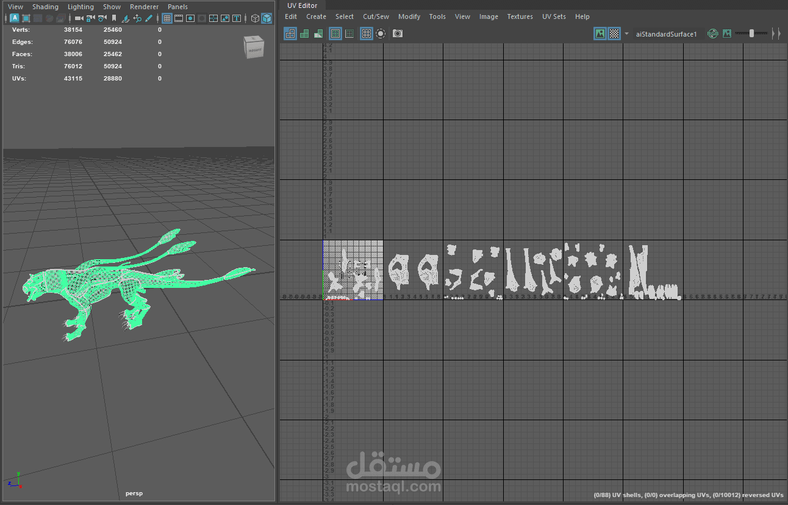The image size is (788, 505).
Task: Open the Image menu
Action: click(489, 16)
